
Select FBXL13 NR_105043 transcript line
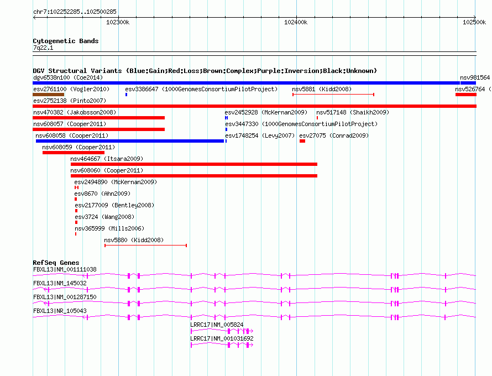pyautogui.click(x=254, y=317)
